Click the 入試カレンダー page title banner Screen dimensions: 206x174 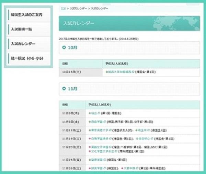[x=129, y=23]
